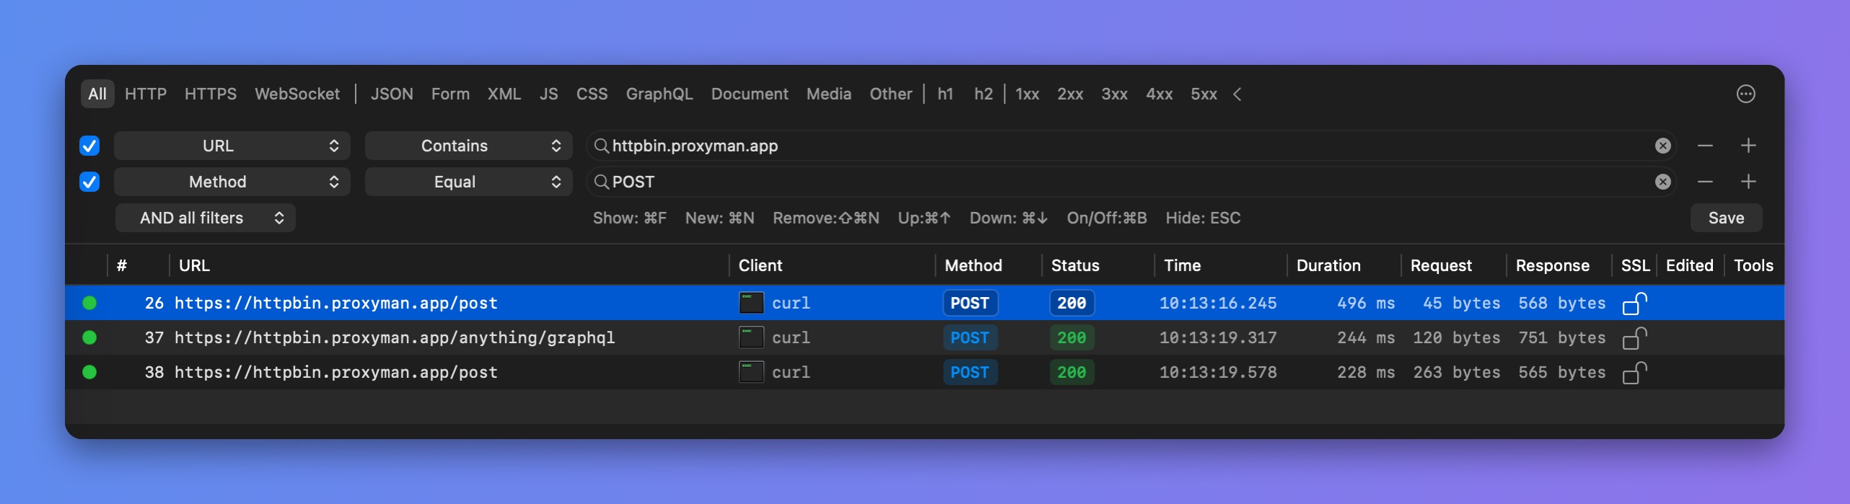
Task: Click the Save filter button
Action: [1726, 218]
